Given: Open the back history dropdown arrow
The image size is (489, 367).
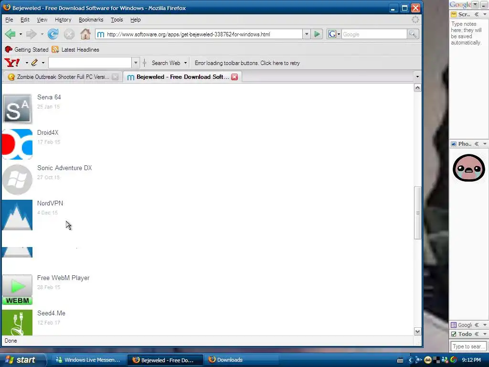Looking at the screenshot, I should click(x=21, y=34).
